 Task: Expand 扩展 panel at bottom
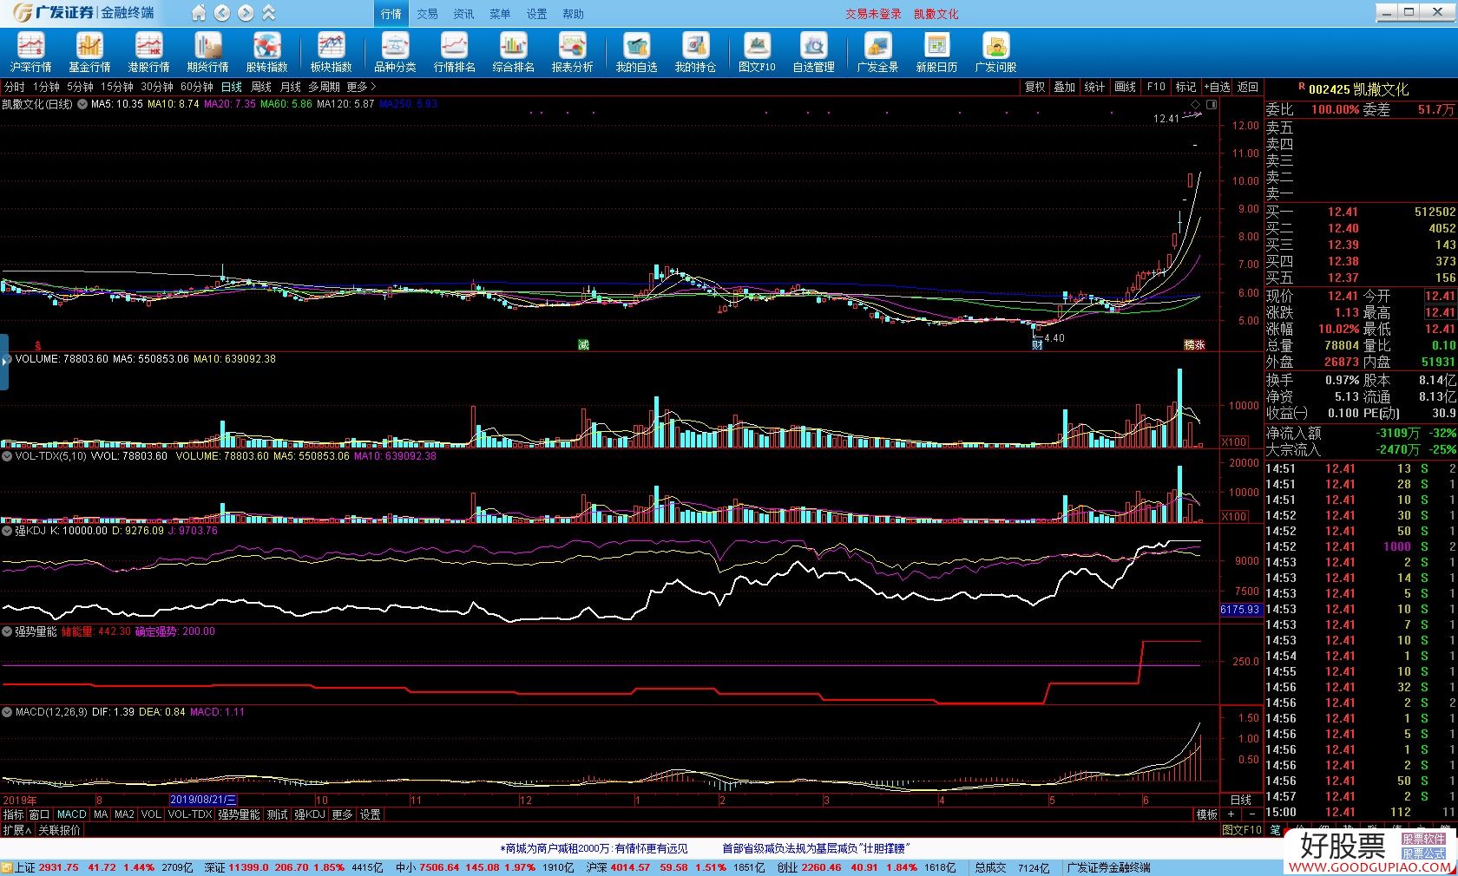[x=17, y=830]
